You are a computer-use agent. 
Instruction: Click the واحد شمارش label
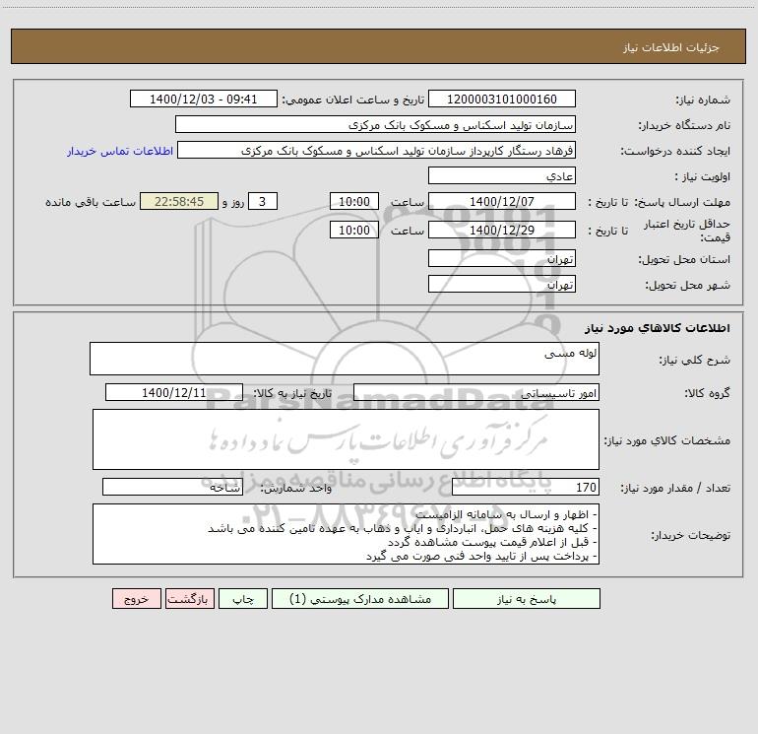[x=296, y=488]
